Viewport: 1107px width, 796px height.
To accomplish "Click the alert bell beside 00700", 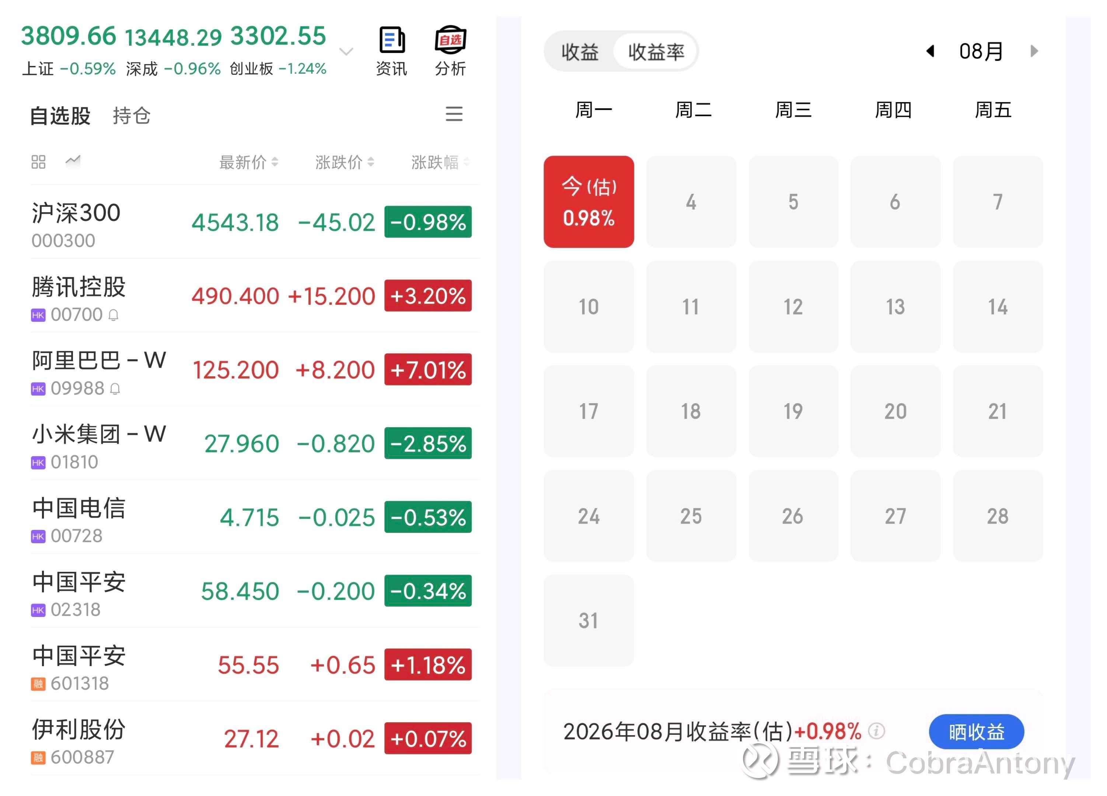I will (113, 315).
